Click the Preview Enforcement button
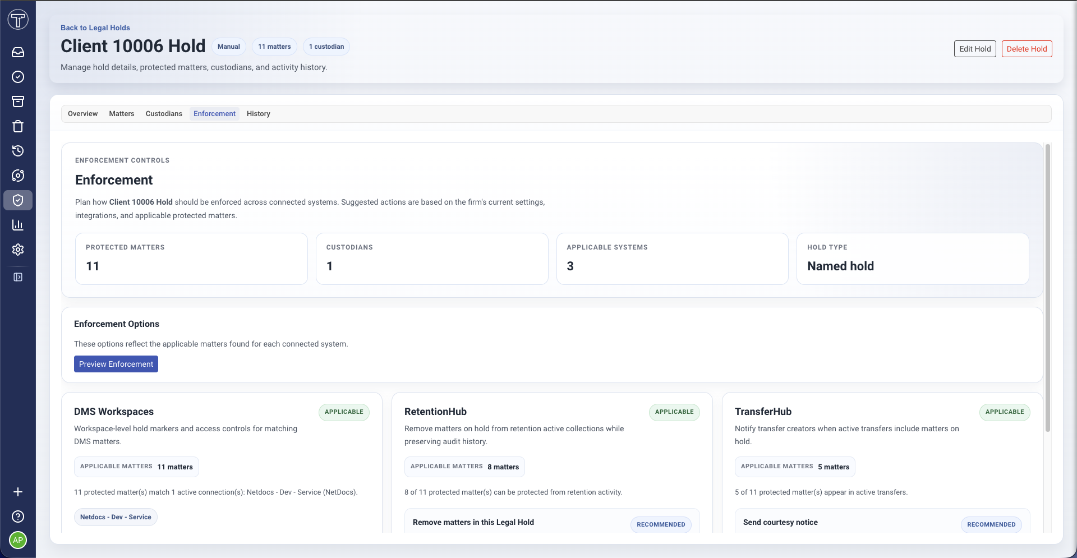The width and height of the screenshot is (1077, 558). (x=116, y=364)
